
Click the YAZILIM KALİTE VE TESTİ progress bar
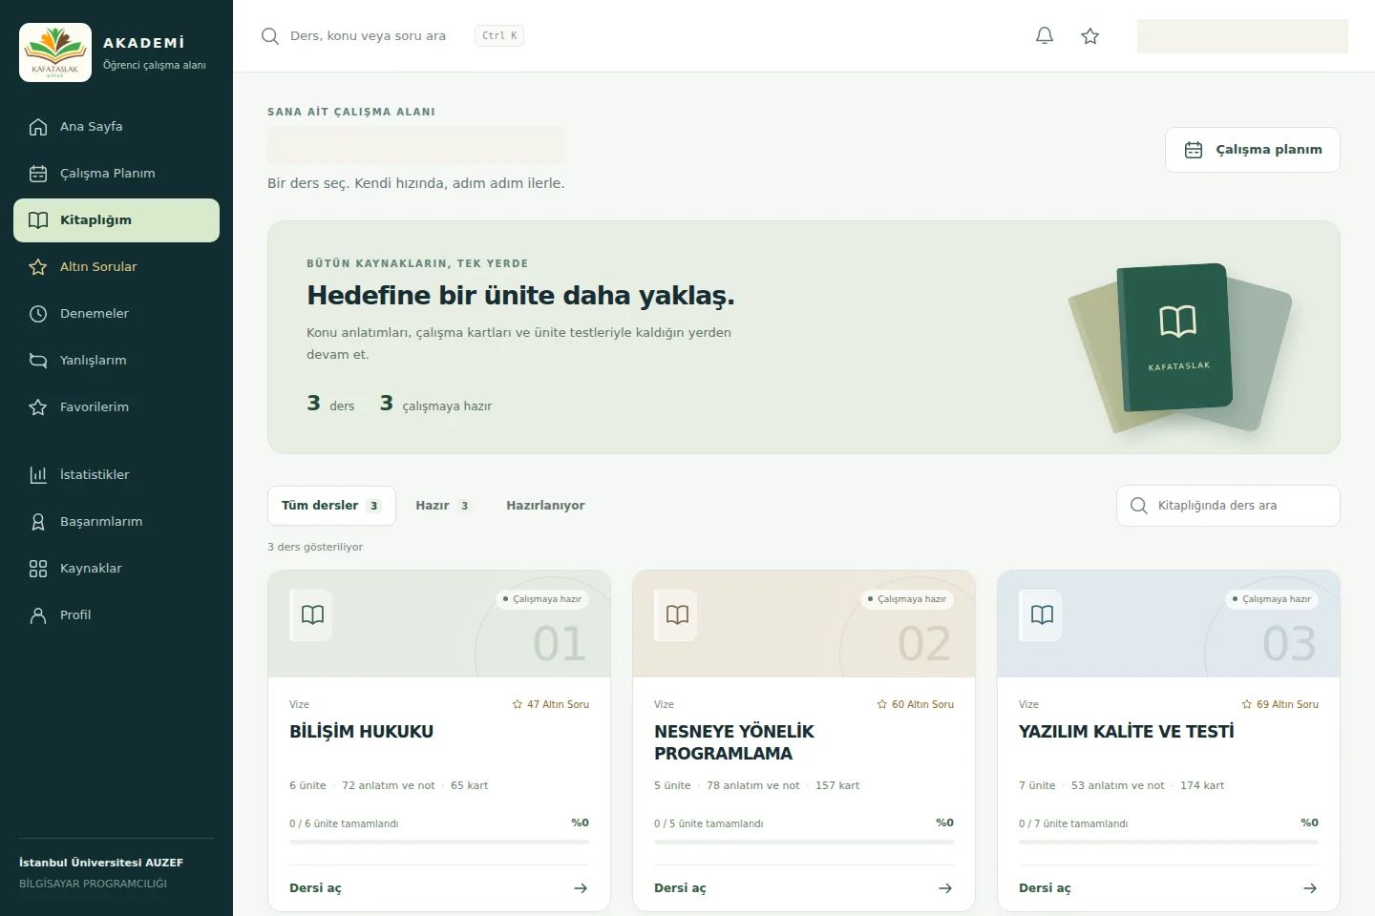[x=1169, y=843]
